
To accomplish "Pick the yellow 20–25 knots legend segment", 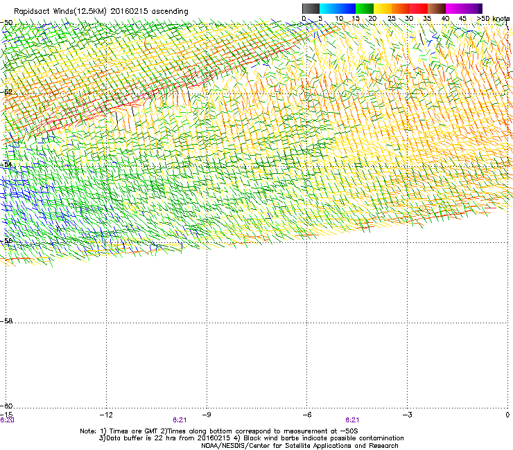I will click(383, 8).
